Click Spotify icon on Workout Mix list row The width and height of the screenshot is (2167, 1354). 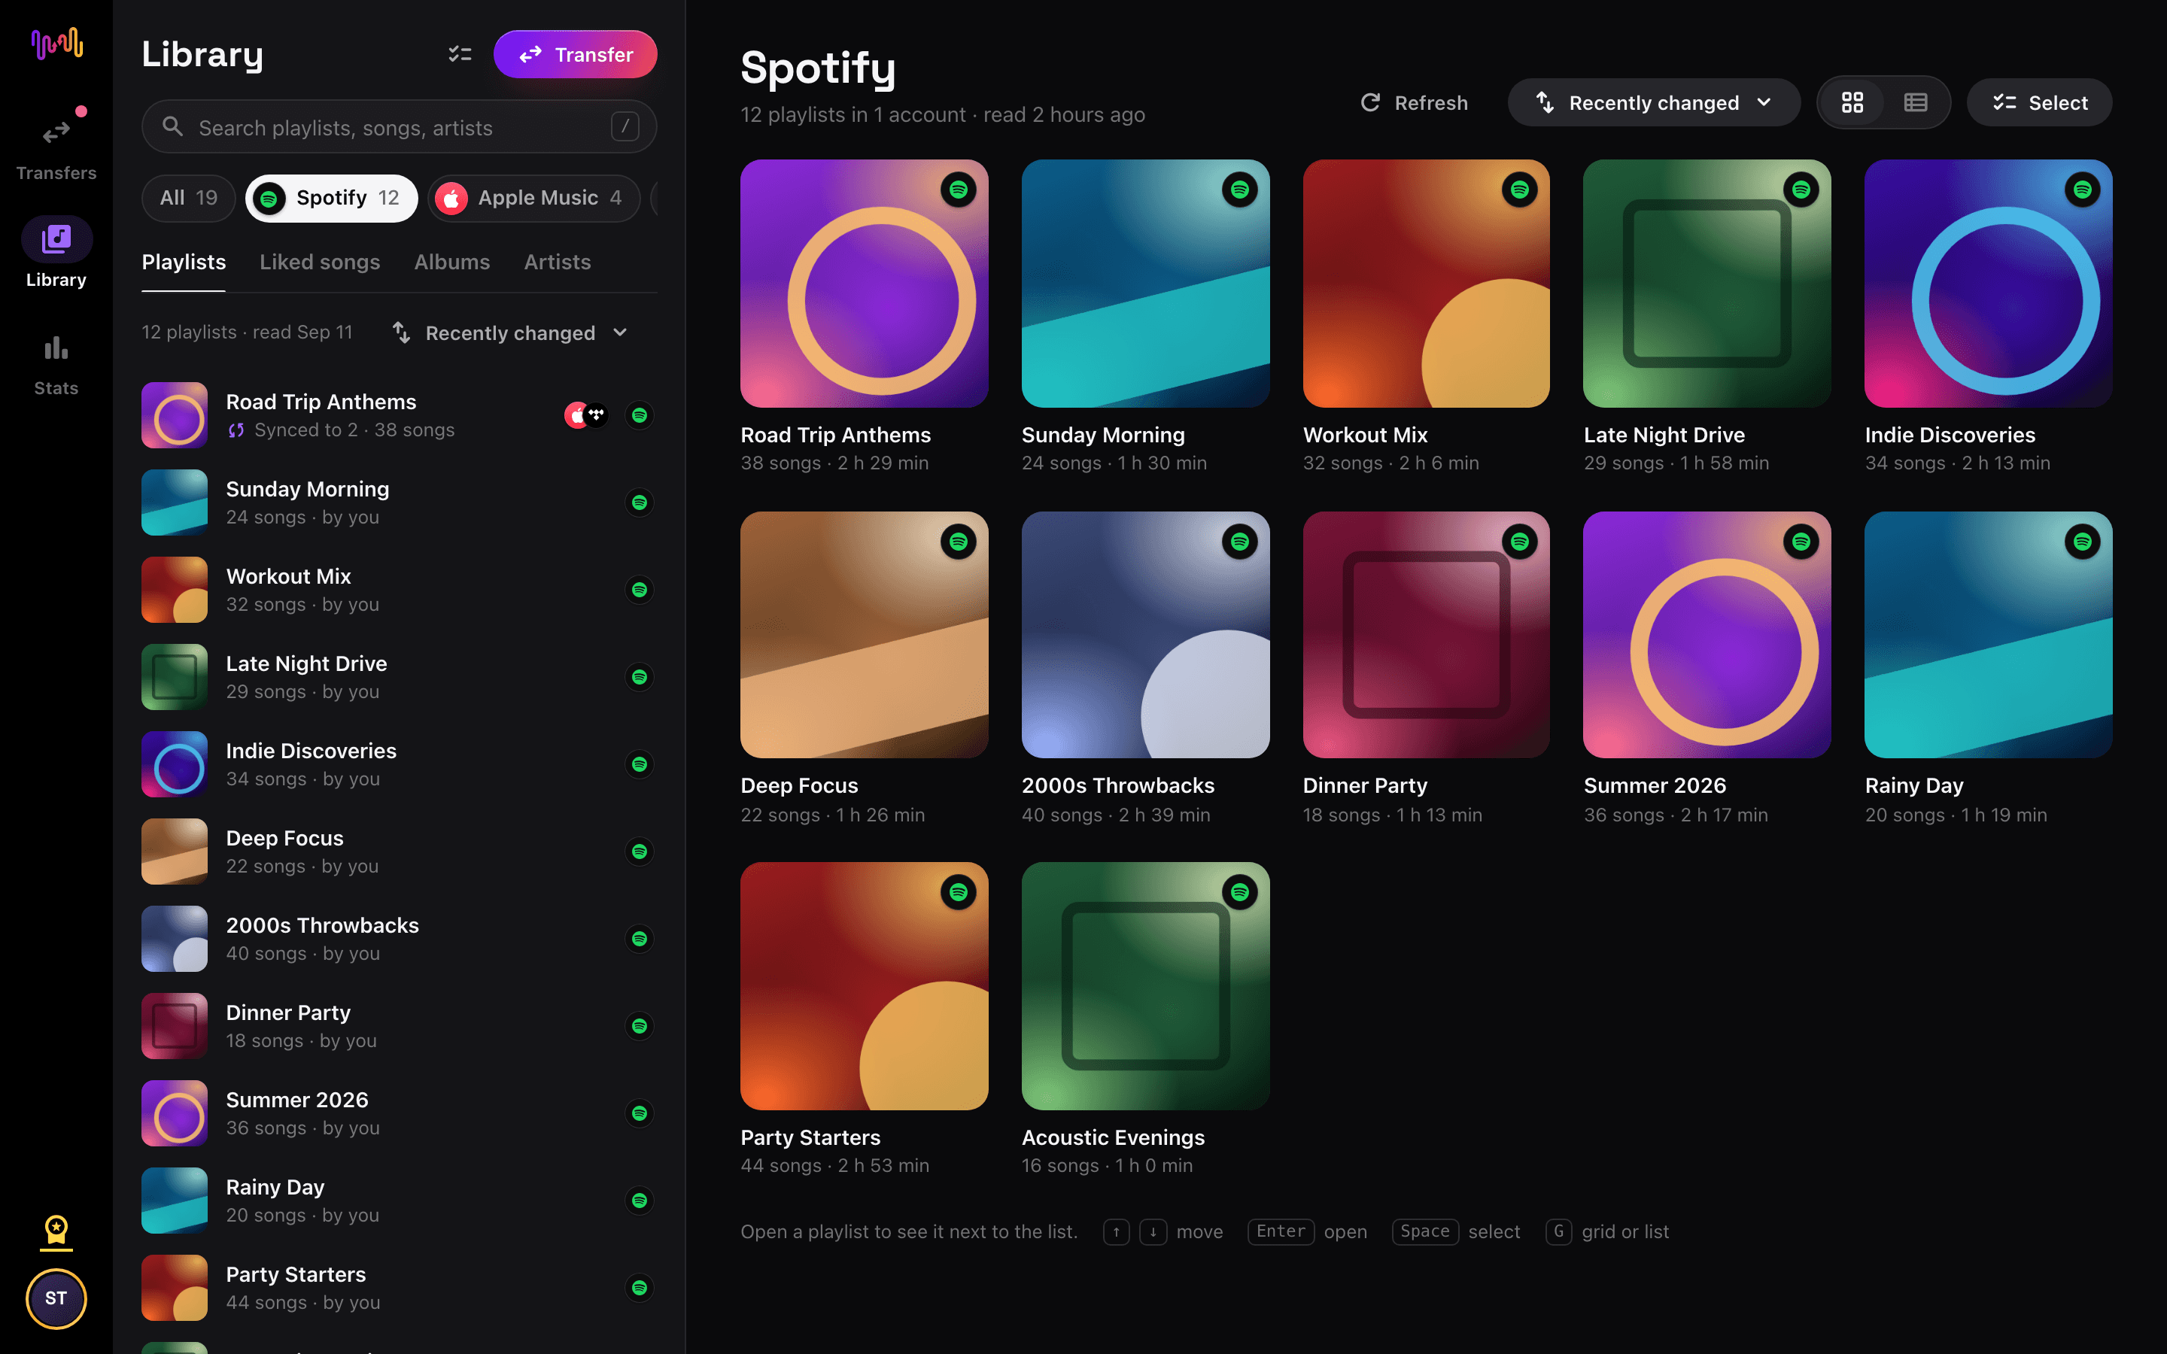coord(640,590)
